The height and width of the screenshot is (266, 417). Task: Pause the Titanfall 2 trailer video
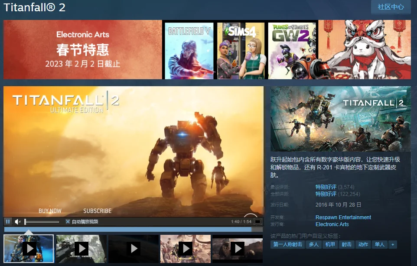8,221
